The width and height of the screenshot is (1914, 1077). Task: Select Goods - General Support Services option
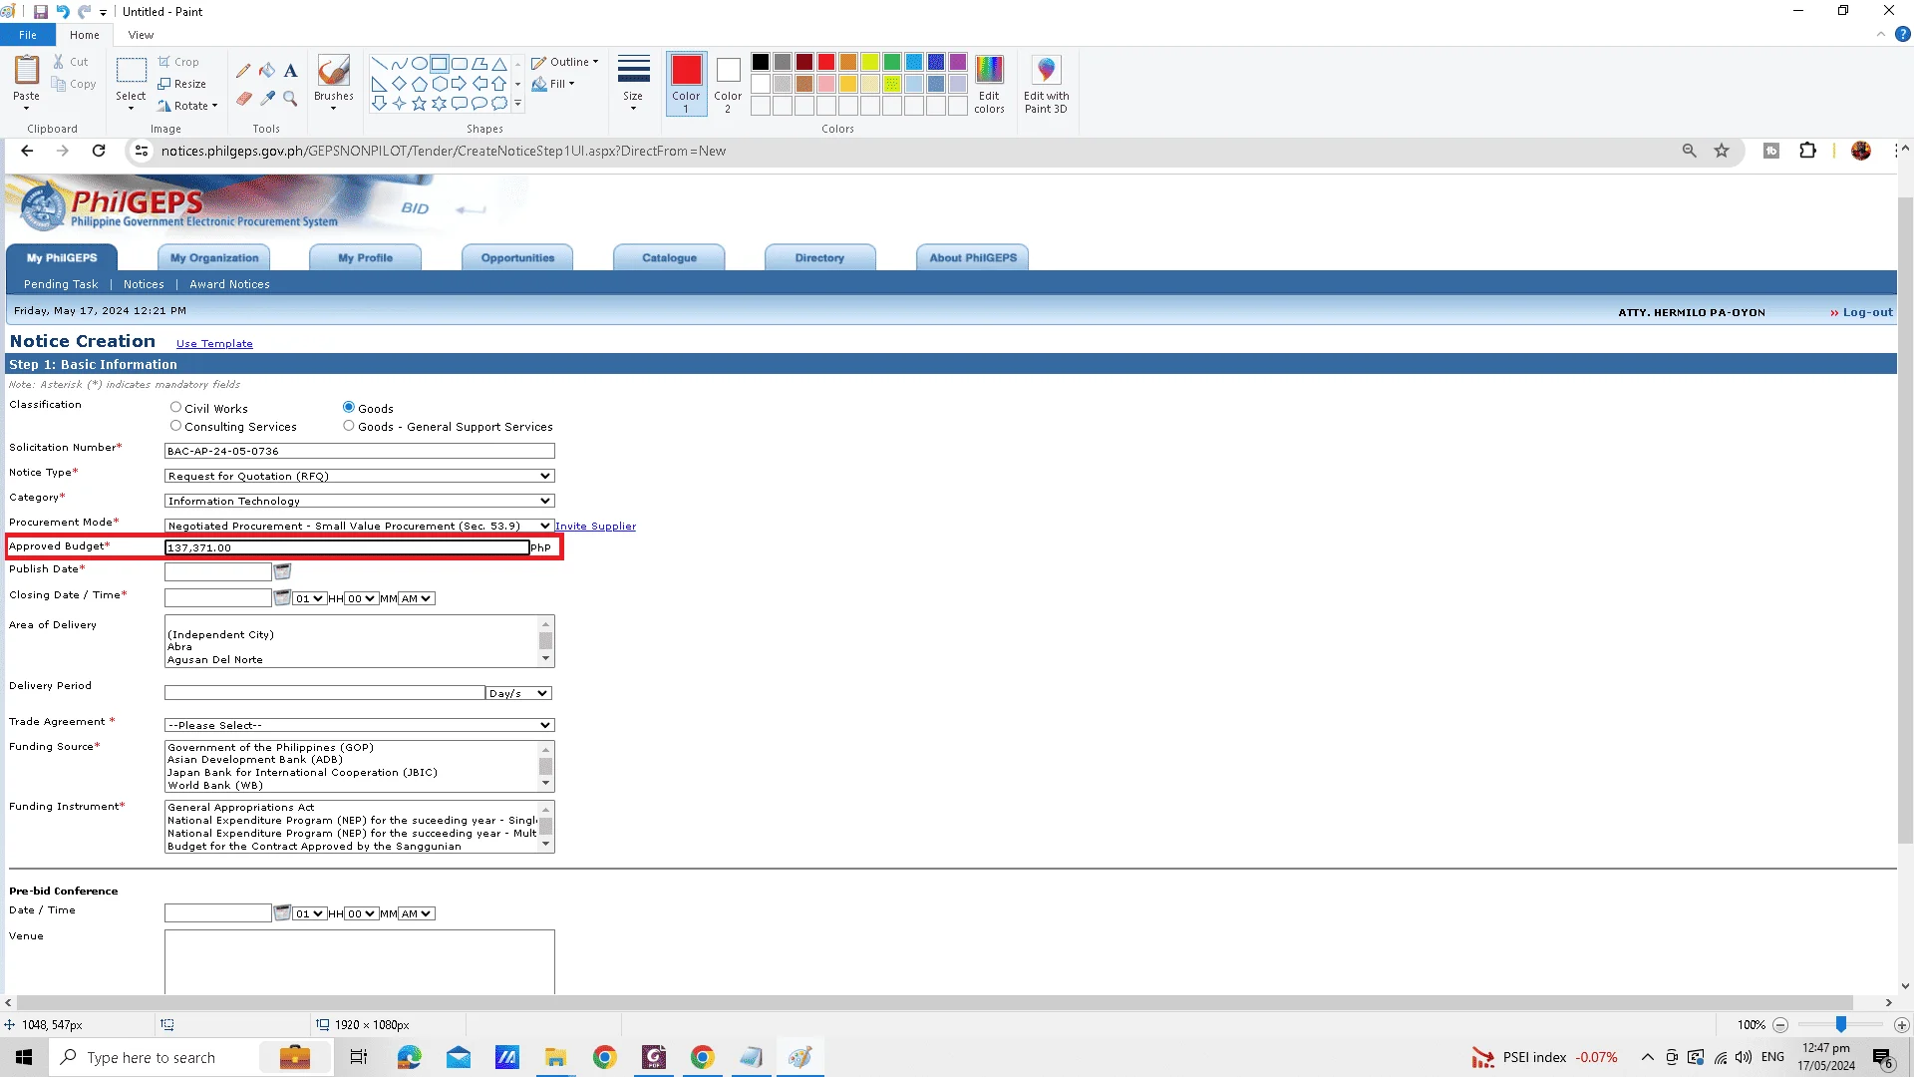[349, 426]
